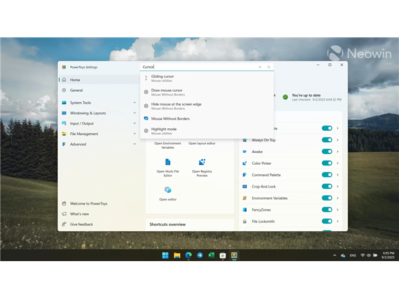Click Open layout editor label
This screenshot has width=399, height=299.
coord(202,144)
